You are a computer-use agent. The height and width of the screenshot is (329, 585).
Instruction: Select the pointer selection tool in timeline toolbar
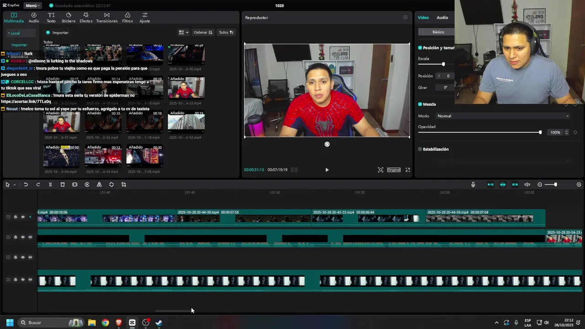tap(7, 185)
